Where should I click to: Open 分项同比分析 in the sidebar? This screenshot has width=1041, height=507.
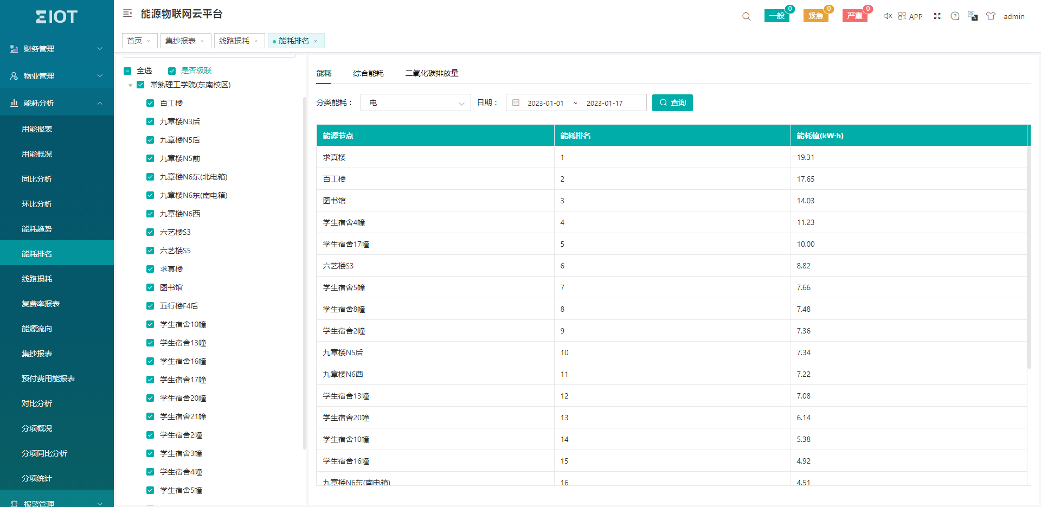(57, 453)
